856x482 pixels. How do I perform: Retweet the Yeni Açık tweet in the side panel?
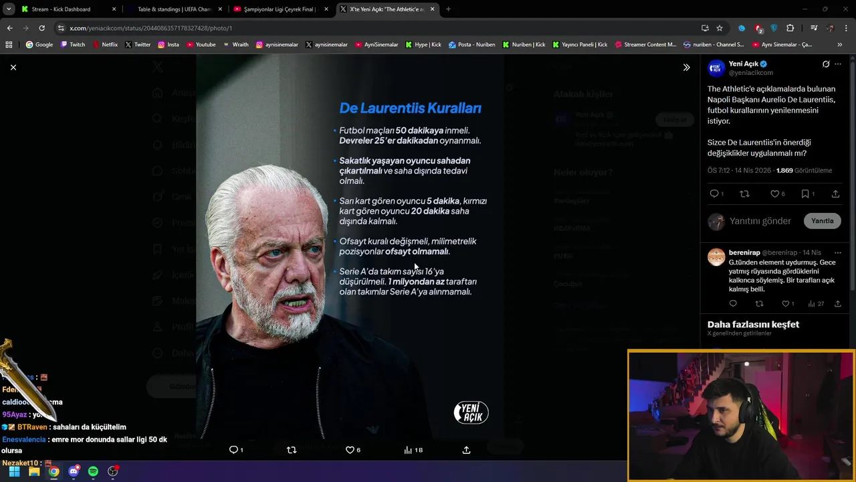pos(744,193)
